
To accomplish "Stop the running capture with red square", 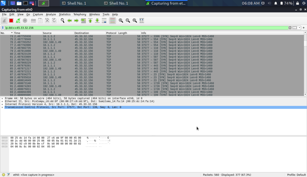I will tap(11, 21).
